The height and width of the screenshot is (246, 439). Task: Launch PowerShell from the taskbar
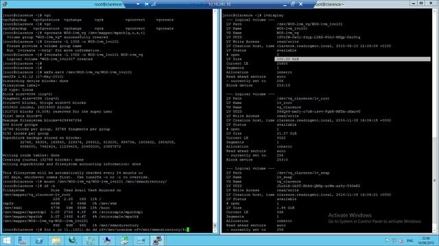[39, 241]
